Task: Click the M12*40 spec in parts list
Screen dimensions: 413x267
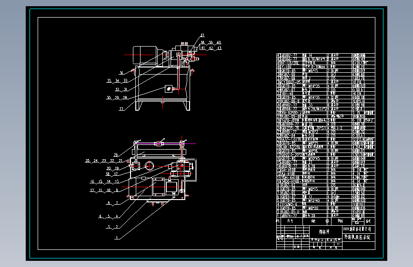Action: (314, 200)
